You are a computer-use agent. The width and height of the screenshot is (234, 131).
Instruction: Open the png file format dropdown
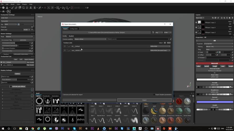coord(159,32)
